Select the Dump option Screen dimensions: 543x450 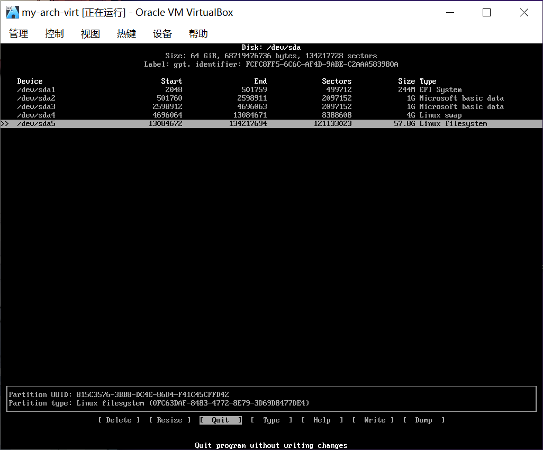[x=423, y=420]
